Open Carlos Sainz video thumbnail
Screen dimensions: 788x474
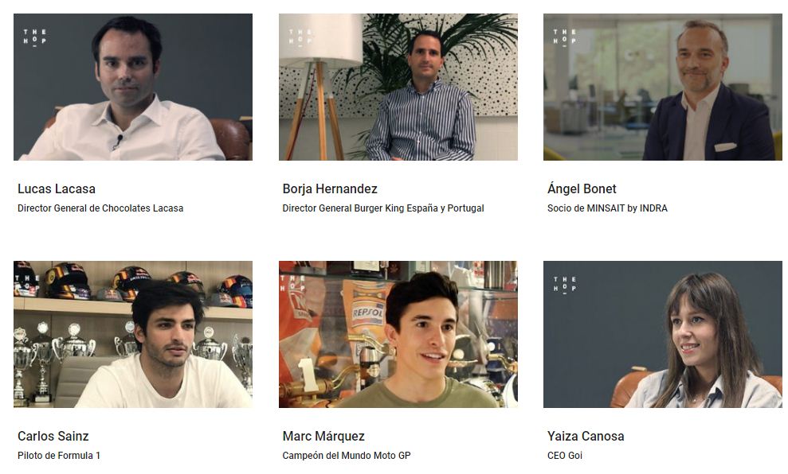pos(133,334)
